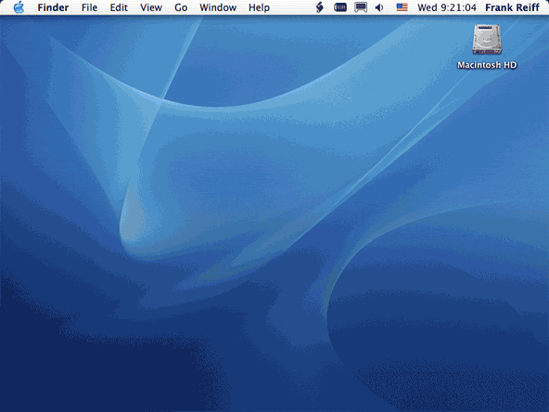Open the Displays menu bar icon
Screen dimensions: 549x412
click(361, 7)
